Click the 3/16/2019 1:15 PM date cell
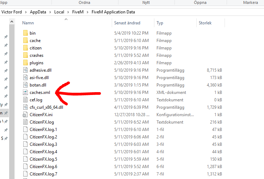Screen dimensions: 264x179 pyautogui.click(x=131, y=85)
